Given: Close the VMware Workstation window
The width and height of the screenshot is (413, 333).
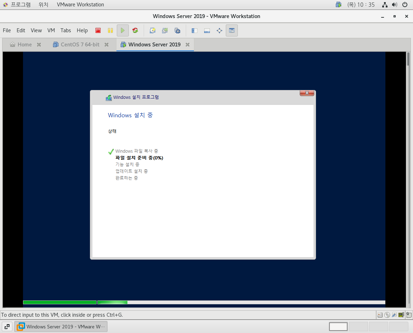Looking at the screenshot, I should [x=406, y=16].
